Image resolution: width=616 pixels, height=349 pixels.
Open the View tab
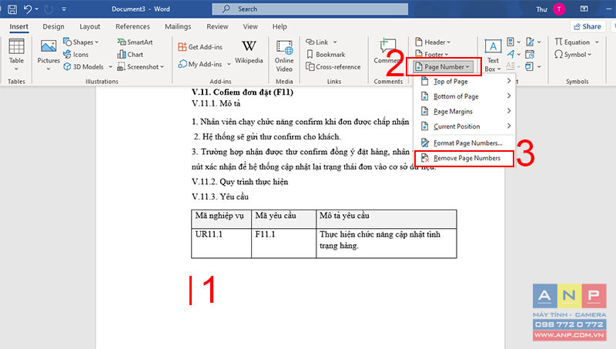tap(249, 26)
